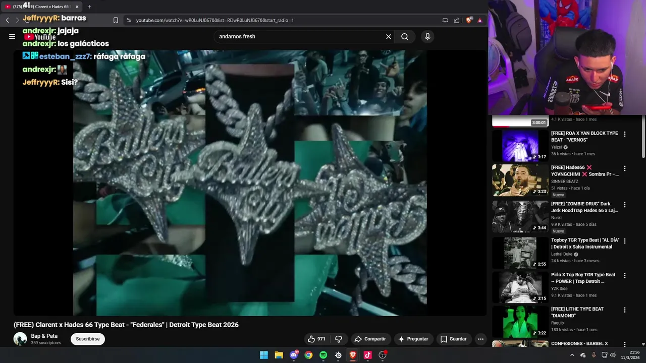Save video with Guardar button
The image size is (646, 363).
tap(453, 339)
